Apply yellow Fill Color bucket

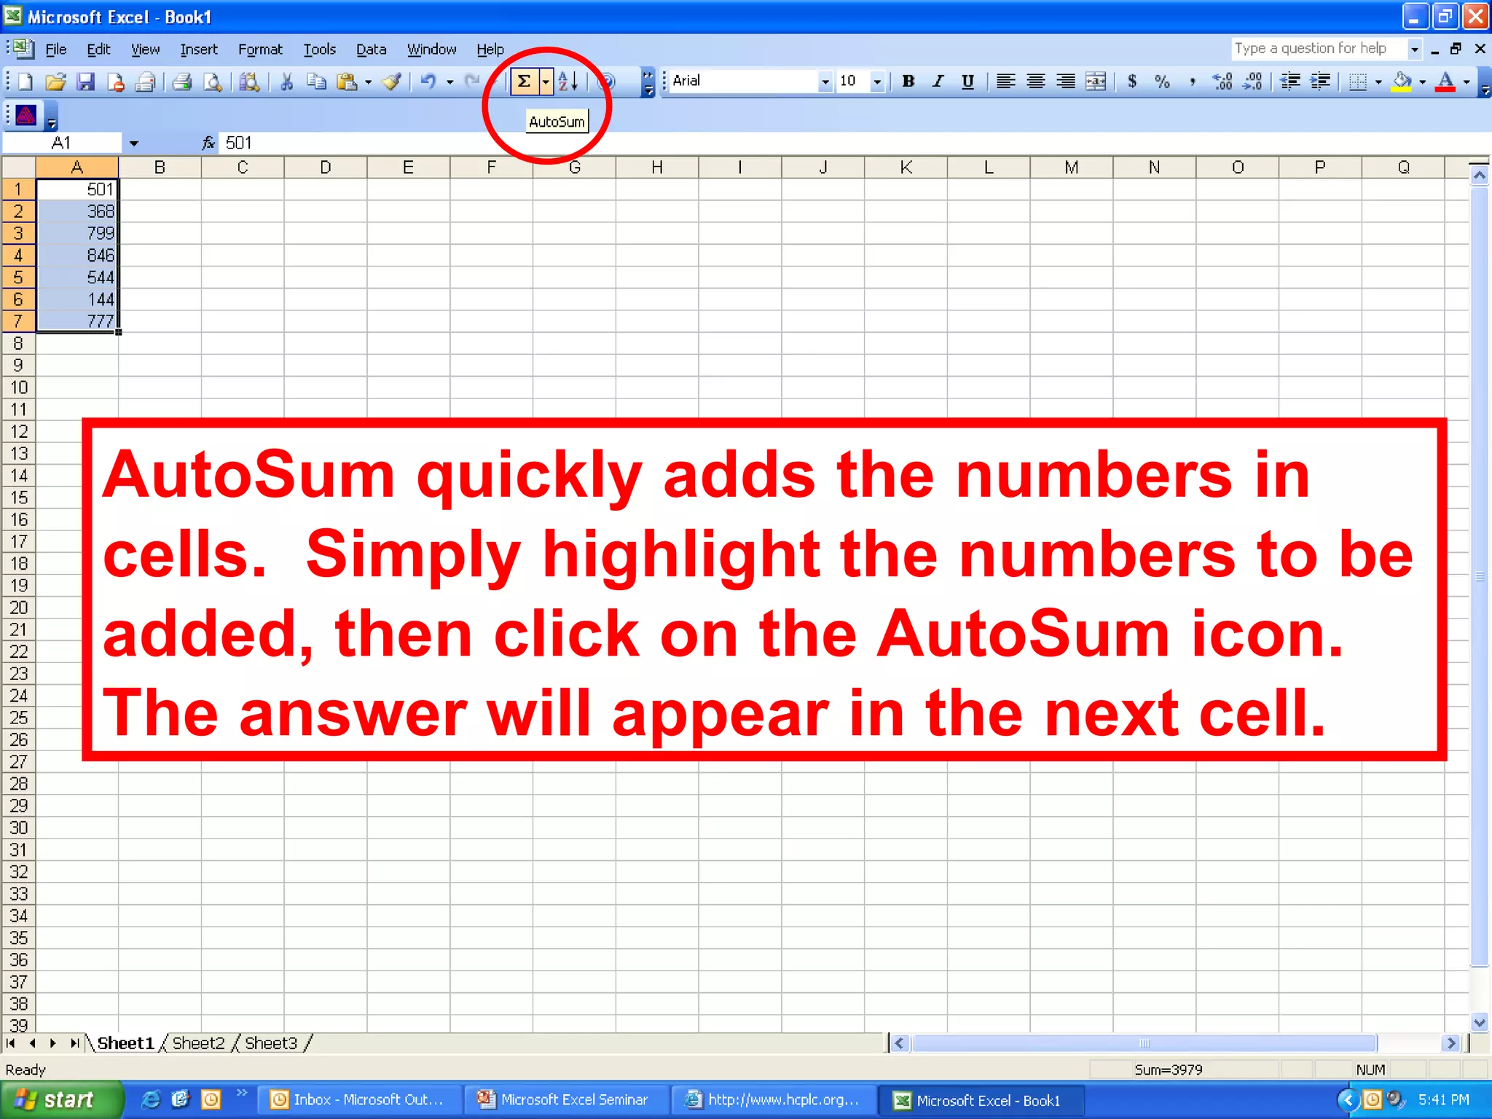[1402, 82]
